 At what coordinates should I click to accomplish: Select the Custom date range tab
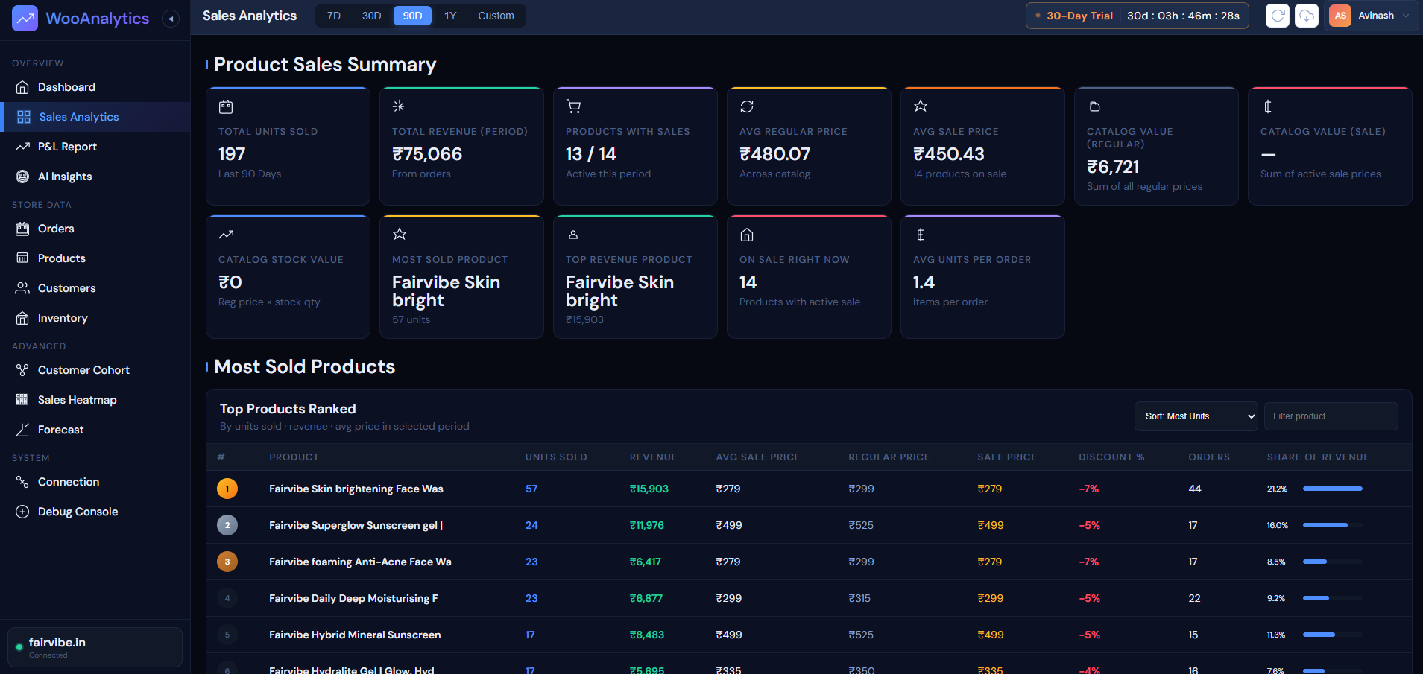[x=496, y=16]
